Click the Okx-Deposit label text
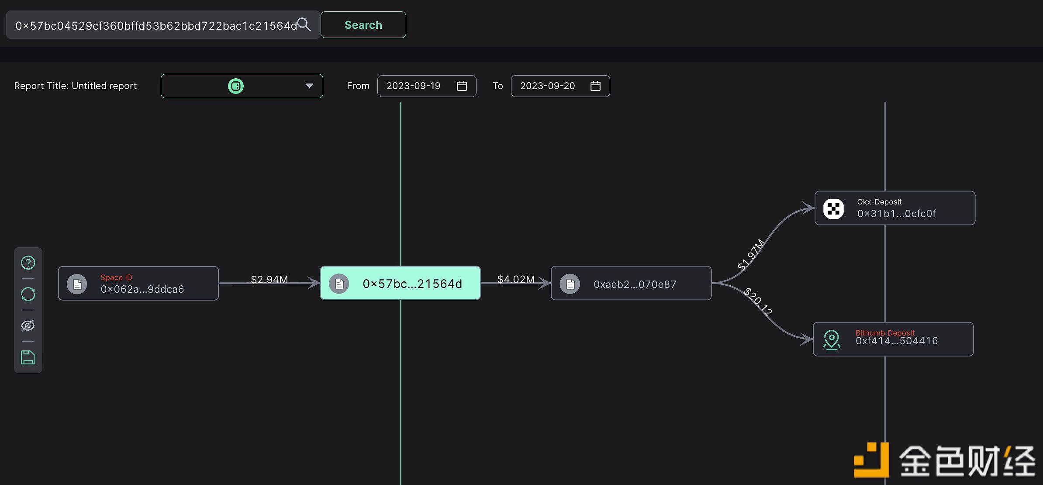The width and height of the screenshot is (1043, 485). (x=879, y=202)
